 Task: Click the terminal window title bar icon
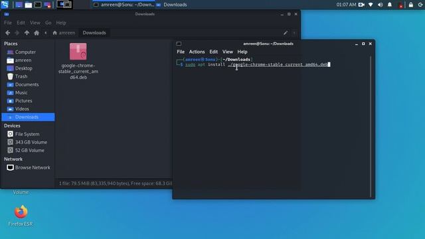point(179,44)
